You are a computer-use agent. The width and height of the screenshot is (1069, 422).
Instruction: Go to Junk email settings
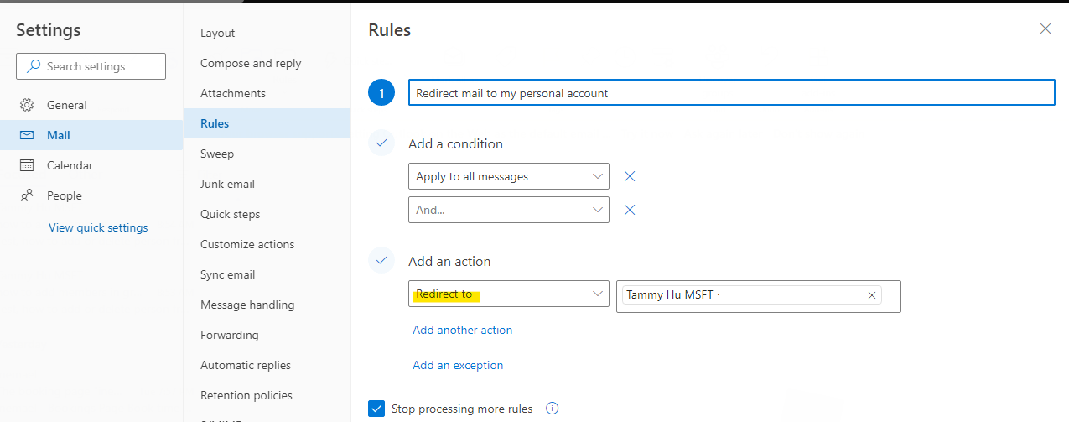[x=227, y=184]
